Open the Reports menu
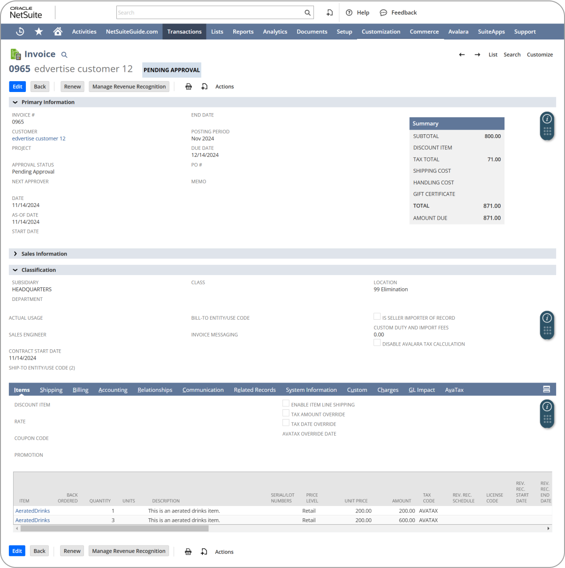 (243, 31)
